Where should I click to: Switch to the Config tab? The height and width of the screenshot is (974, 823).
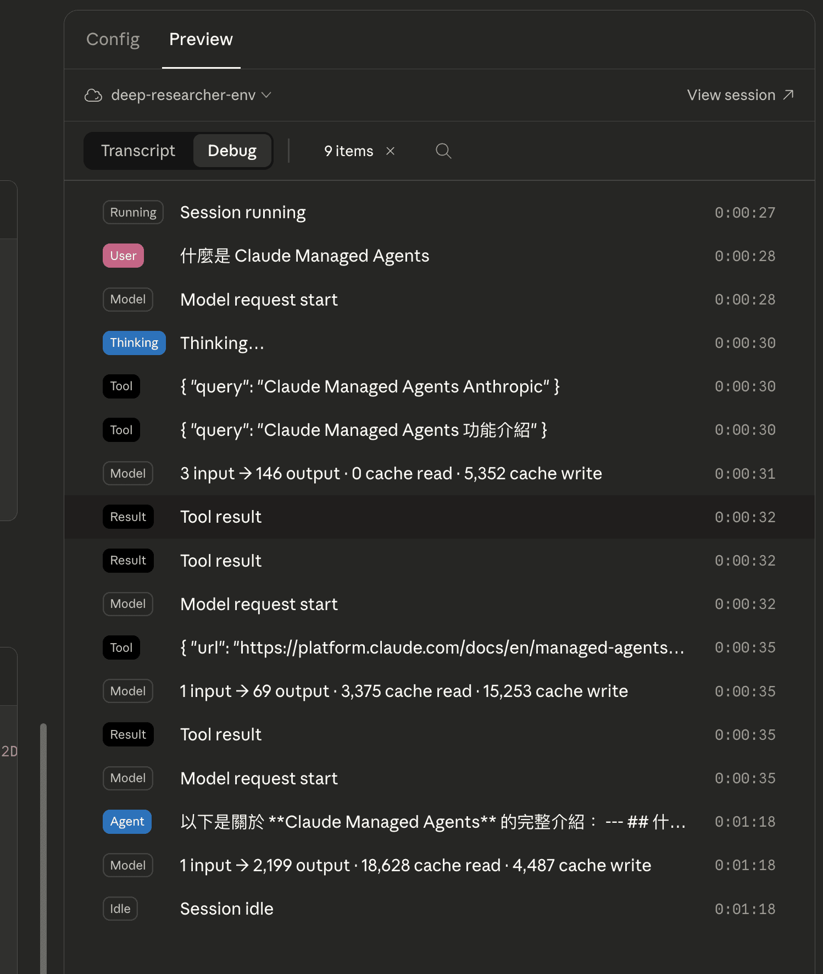113,39
